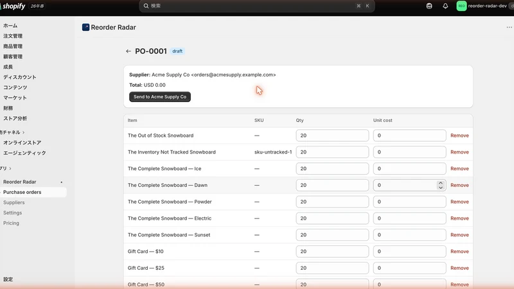Open 商品管理 in the sidebar
Image resolution: width=514 pixels, height=289 pixels.
tap(13, 46)
